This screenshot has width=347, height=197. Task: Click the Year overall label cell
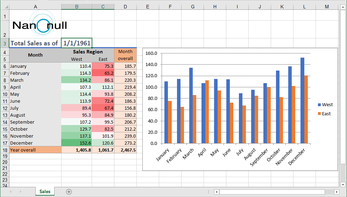pos(35,150)
